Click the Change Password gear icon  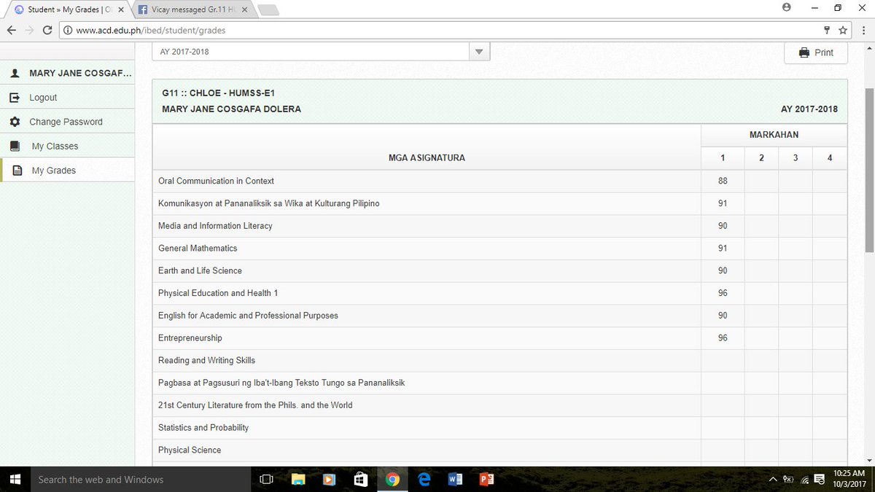[15, 122]
